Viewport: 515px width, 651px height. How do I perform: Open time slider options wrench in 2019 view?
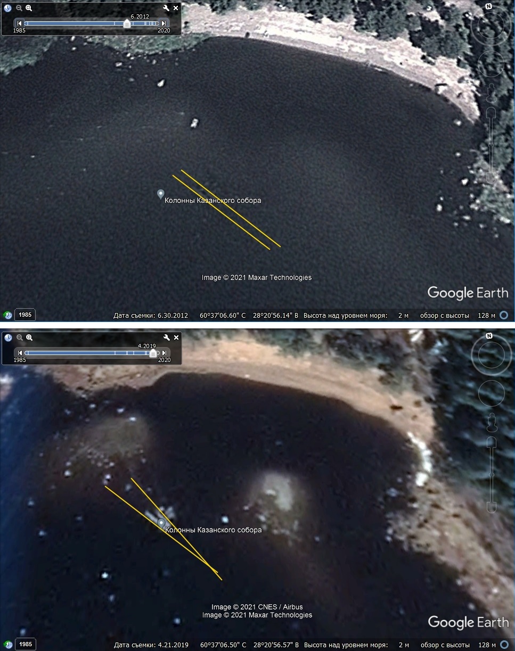(x=166, y=337)
